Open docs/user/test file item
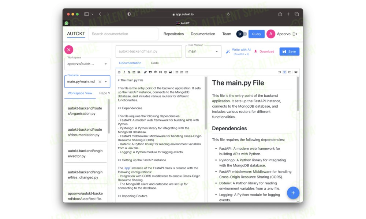 [86, 196]
